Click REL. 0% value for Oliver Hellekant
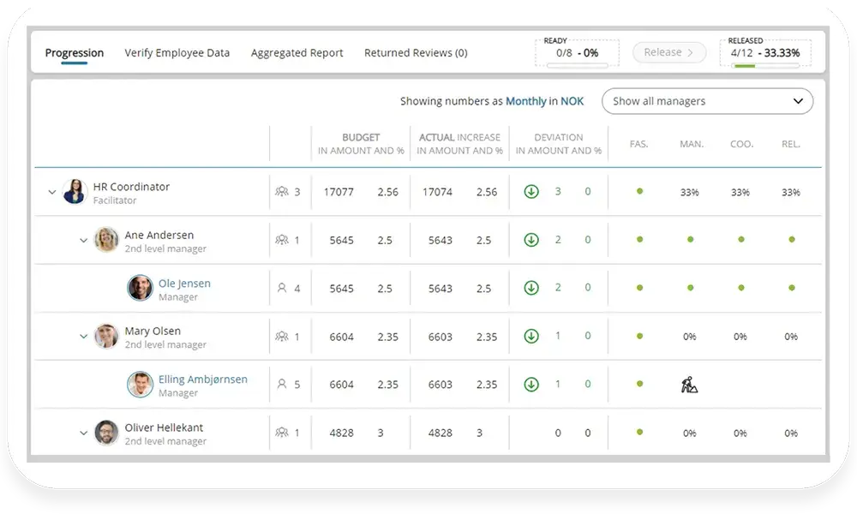This screenshot has width=857, height=514. coord(791,433)
